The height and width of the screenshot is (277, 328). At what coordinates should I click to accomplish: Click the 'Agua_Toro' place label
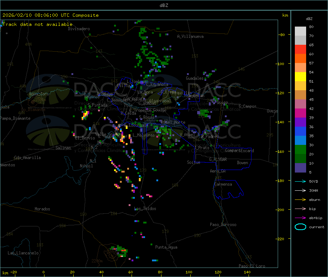[x=39, y=94]
